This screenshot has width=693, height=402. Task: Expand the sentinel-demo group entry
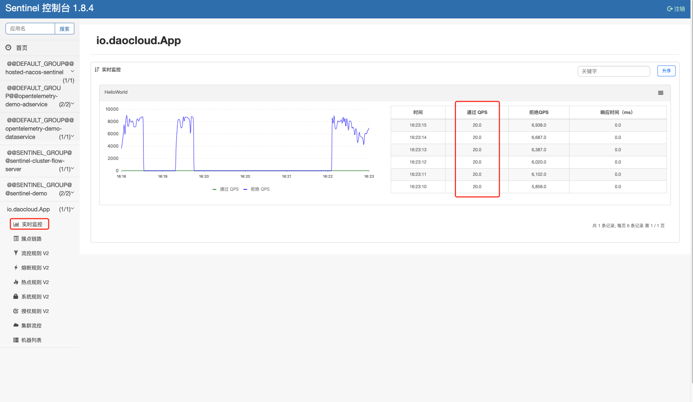(73, 193)
